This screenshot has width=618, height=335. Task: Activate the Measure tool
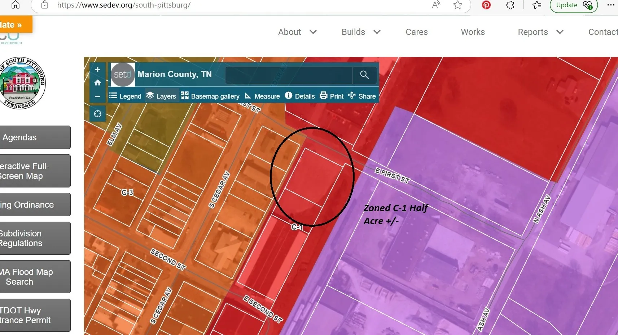pyautogui.click(x=262, y=96)
